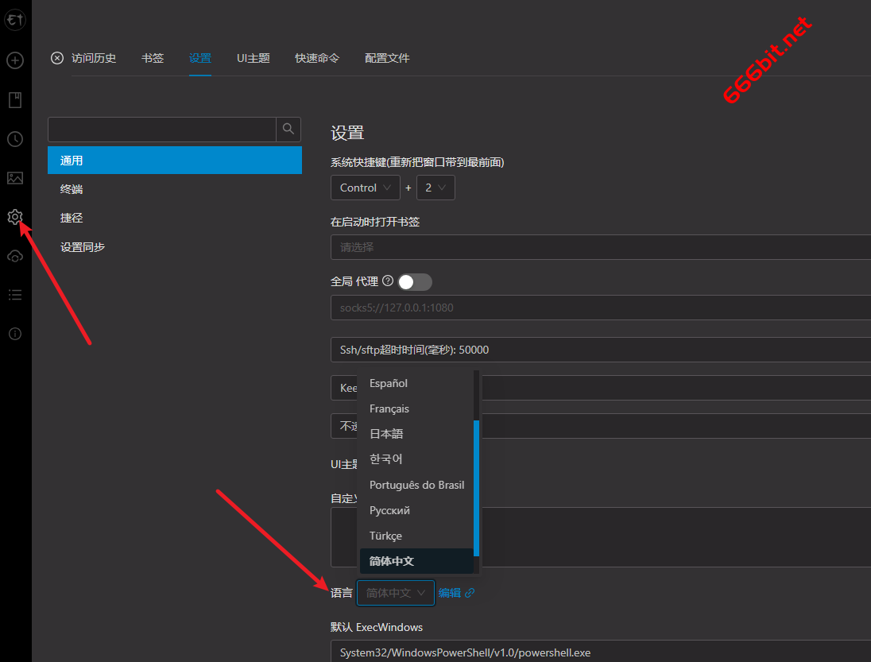The image size is (871, 662).
Task: Click the plus icon in left sidebar
Action: 15,60
